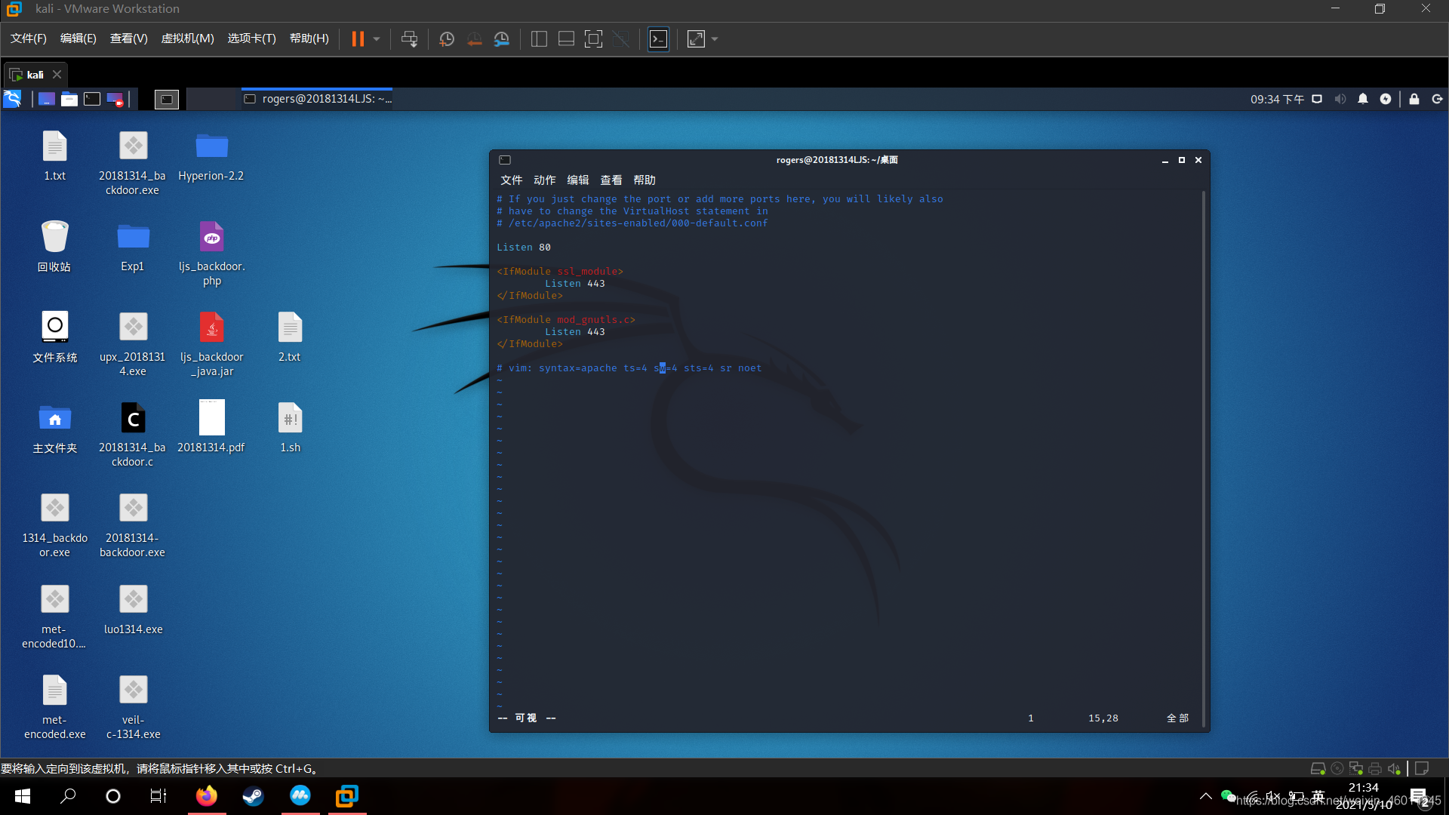Expand the Windows system tray hidden icons
Screen dimensions: 1449x815
(x=1206, y=796)
